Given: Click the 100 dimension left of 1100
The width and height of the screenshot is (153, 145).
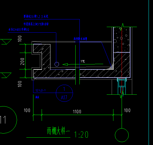Looking at the screenshot, I should (x=27, y=110).
